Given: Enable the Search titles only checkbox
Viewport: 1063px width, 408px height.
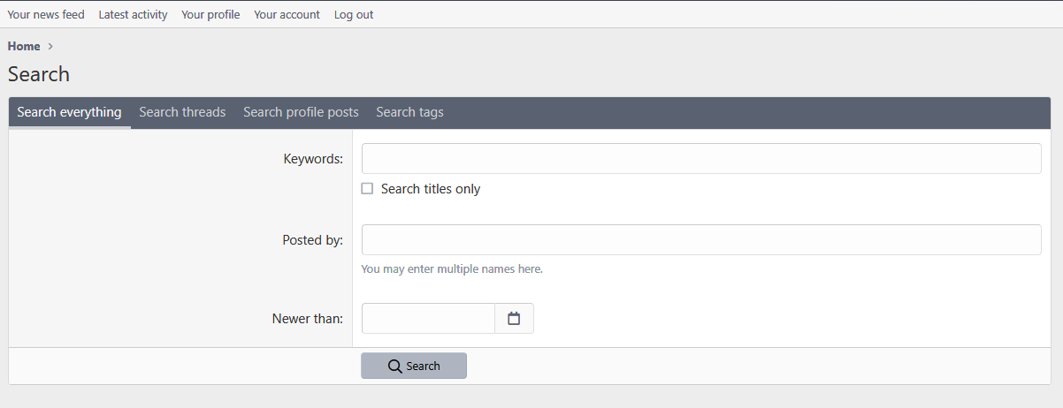Looking at the screenshot, I should click(367, 189).
